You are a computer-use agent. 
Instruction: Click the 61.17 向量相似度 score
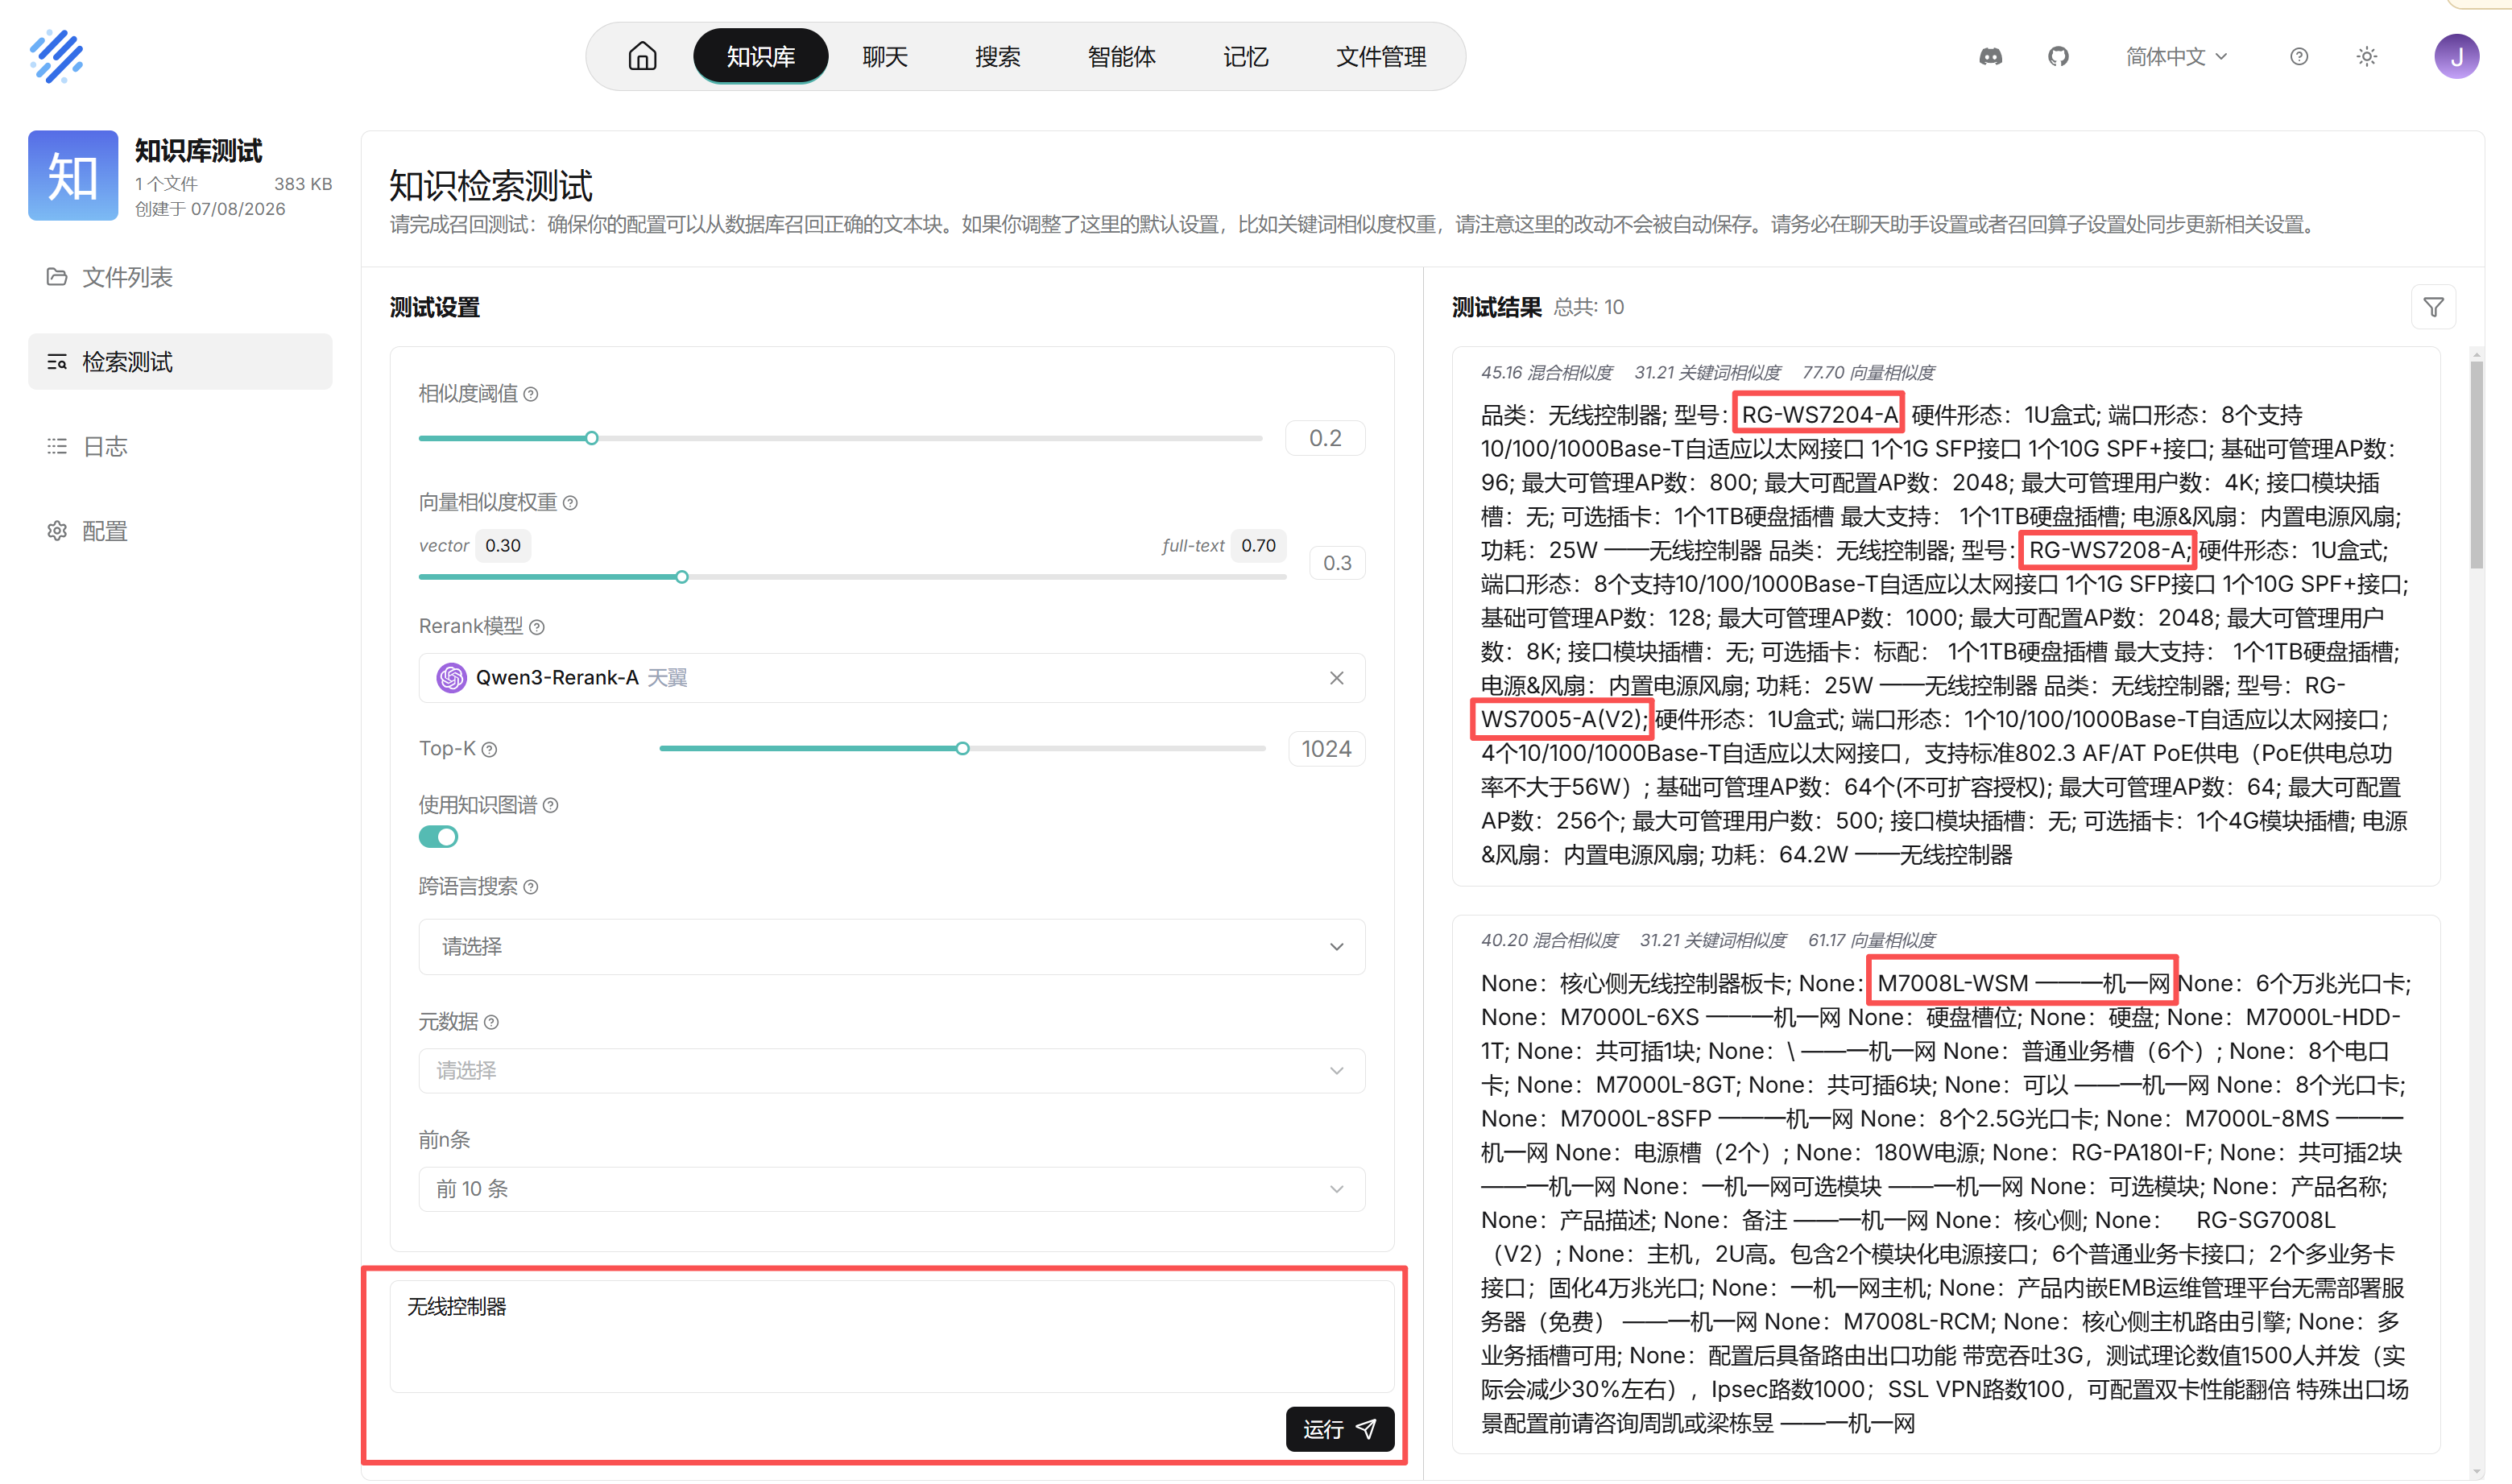point(1871,940)
